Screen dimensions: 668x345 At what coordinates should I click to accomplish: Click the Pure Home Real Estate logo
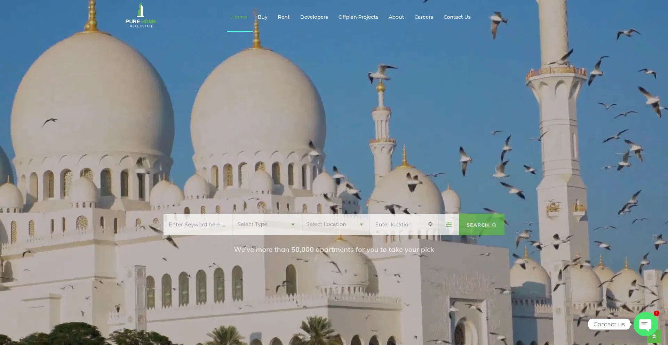coord(141,16)
